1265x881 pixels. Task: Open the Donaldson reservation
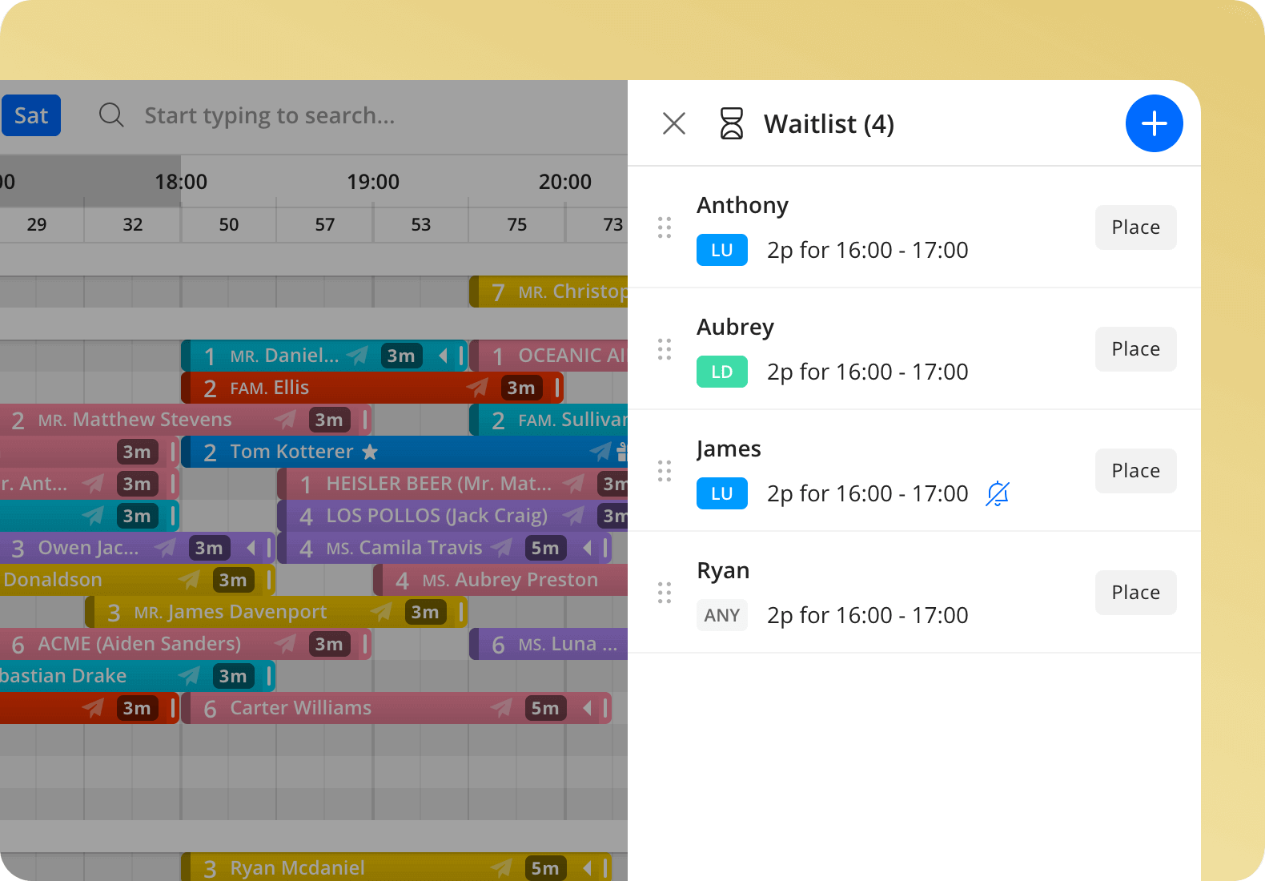(138, 580)
